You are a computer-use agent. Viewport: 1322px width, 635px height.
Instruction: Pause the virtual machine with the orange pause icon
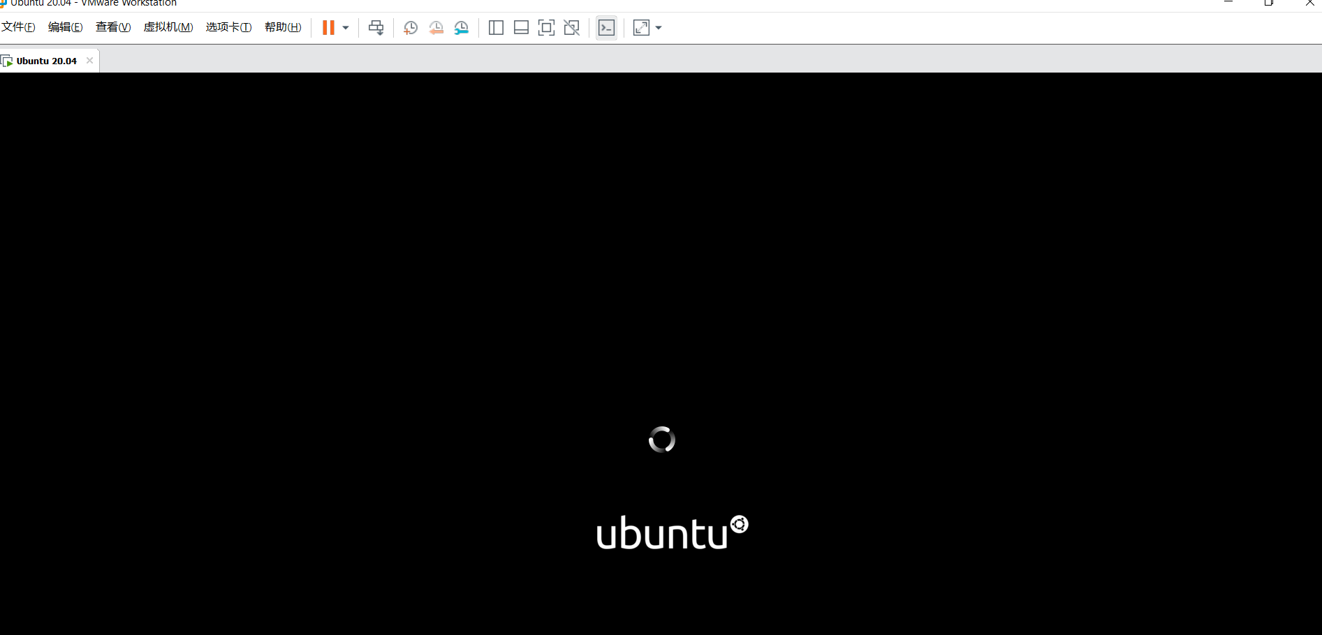[328, 28]
